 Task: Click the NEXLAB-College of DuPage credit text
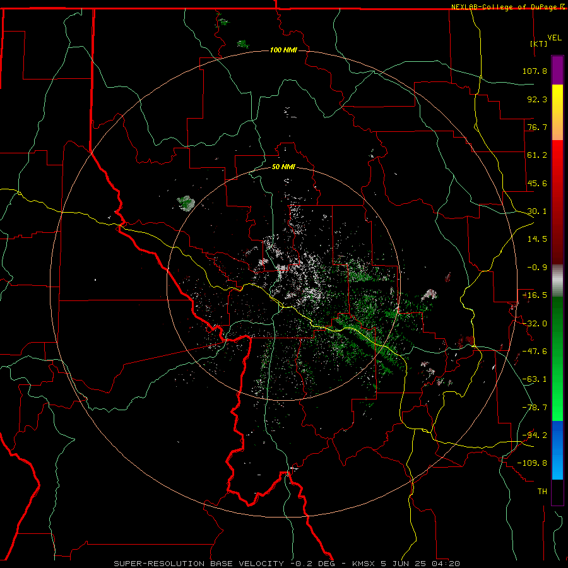(x=504, y=7)
